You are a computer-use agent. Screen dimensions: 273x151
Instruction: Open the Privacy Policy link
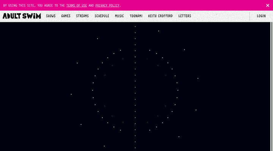point(107,6)
